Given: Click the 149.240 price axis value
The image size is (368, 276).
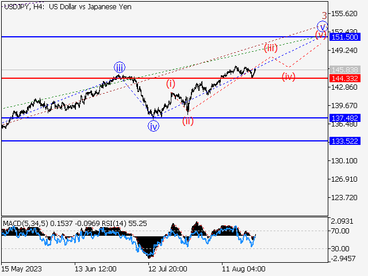Looking at the screenshot, I should click(344, 51).
